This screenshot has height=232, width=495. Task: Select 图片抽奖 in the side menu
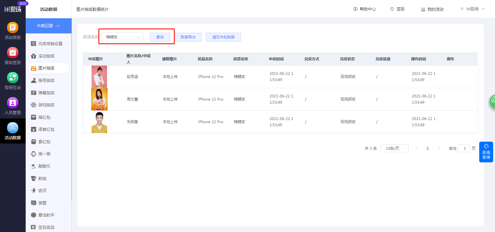click(x=46, y=68)
